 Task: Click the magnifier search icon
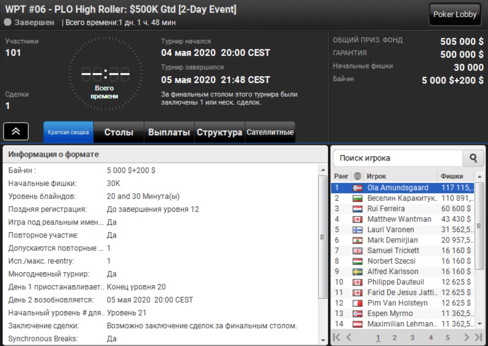pyautogui.click(x=474, y=158)
